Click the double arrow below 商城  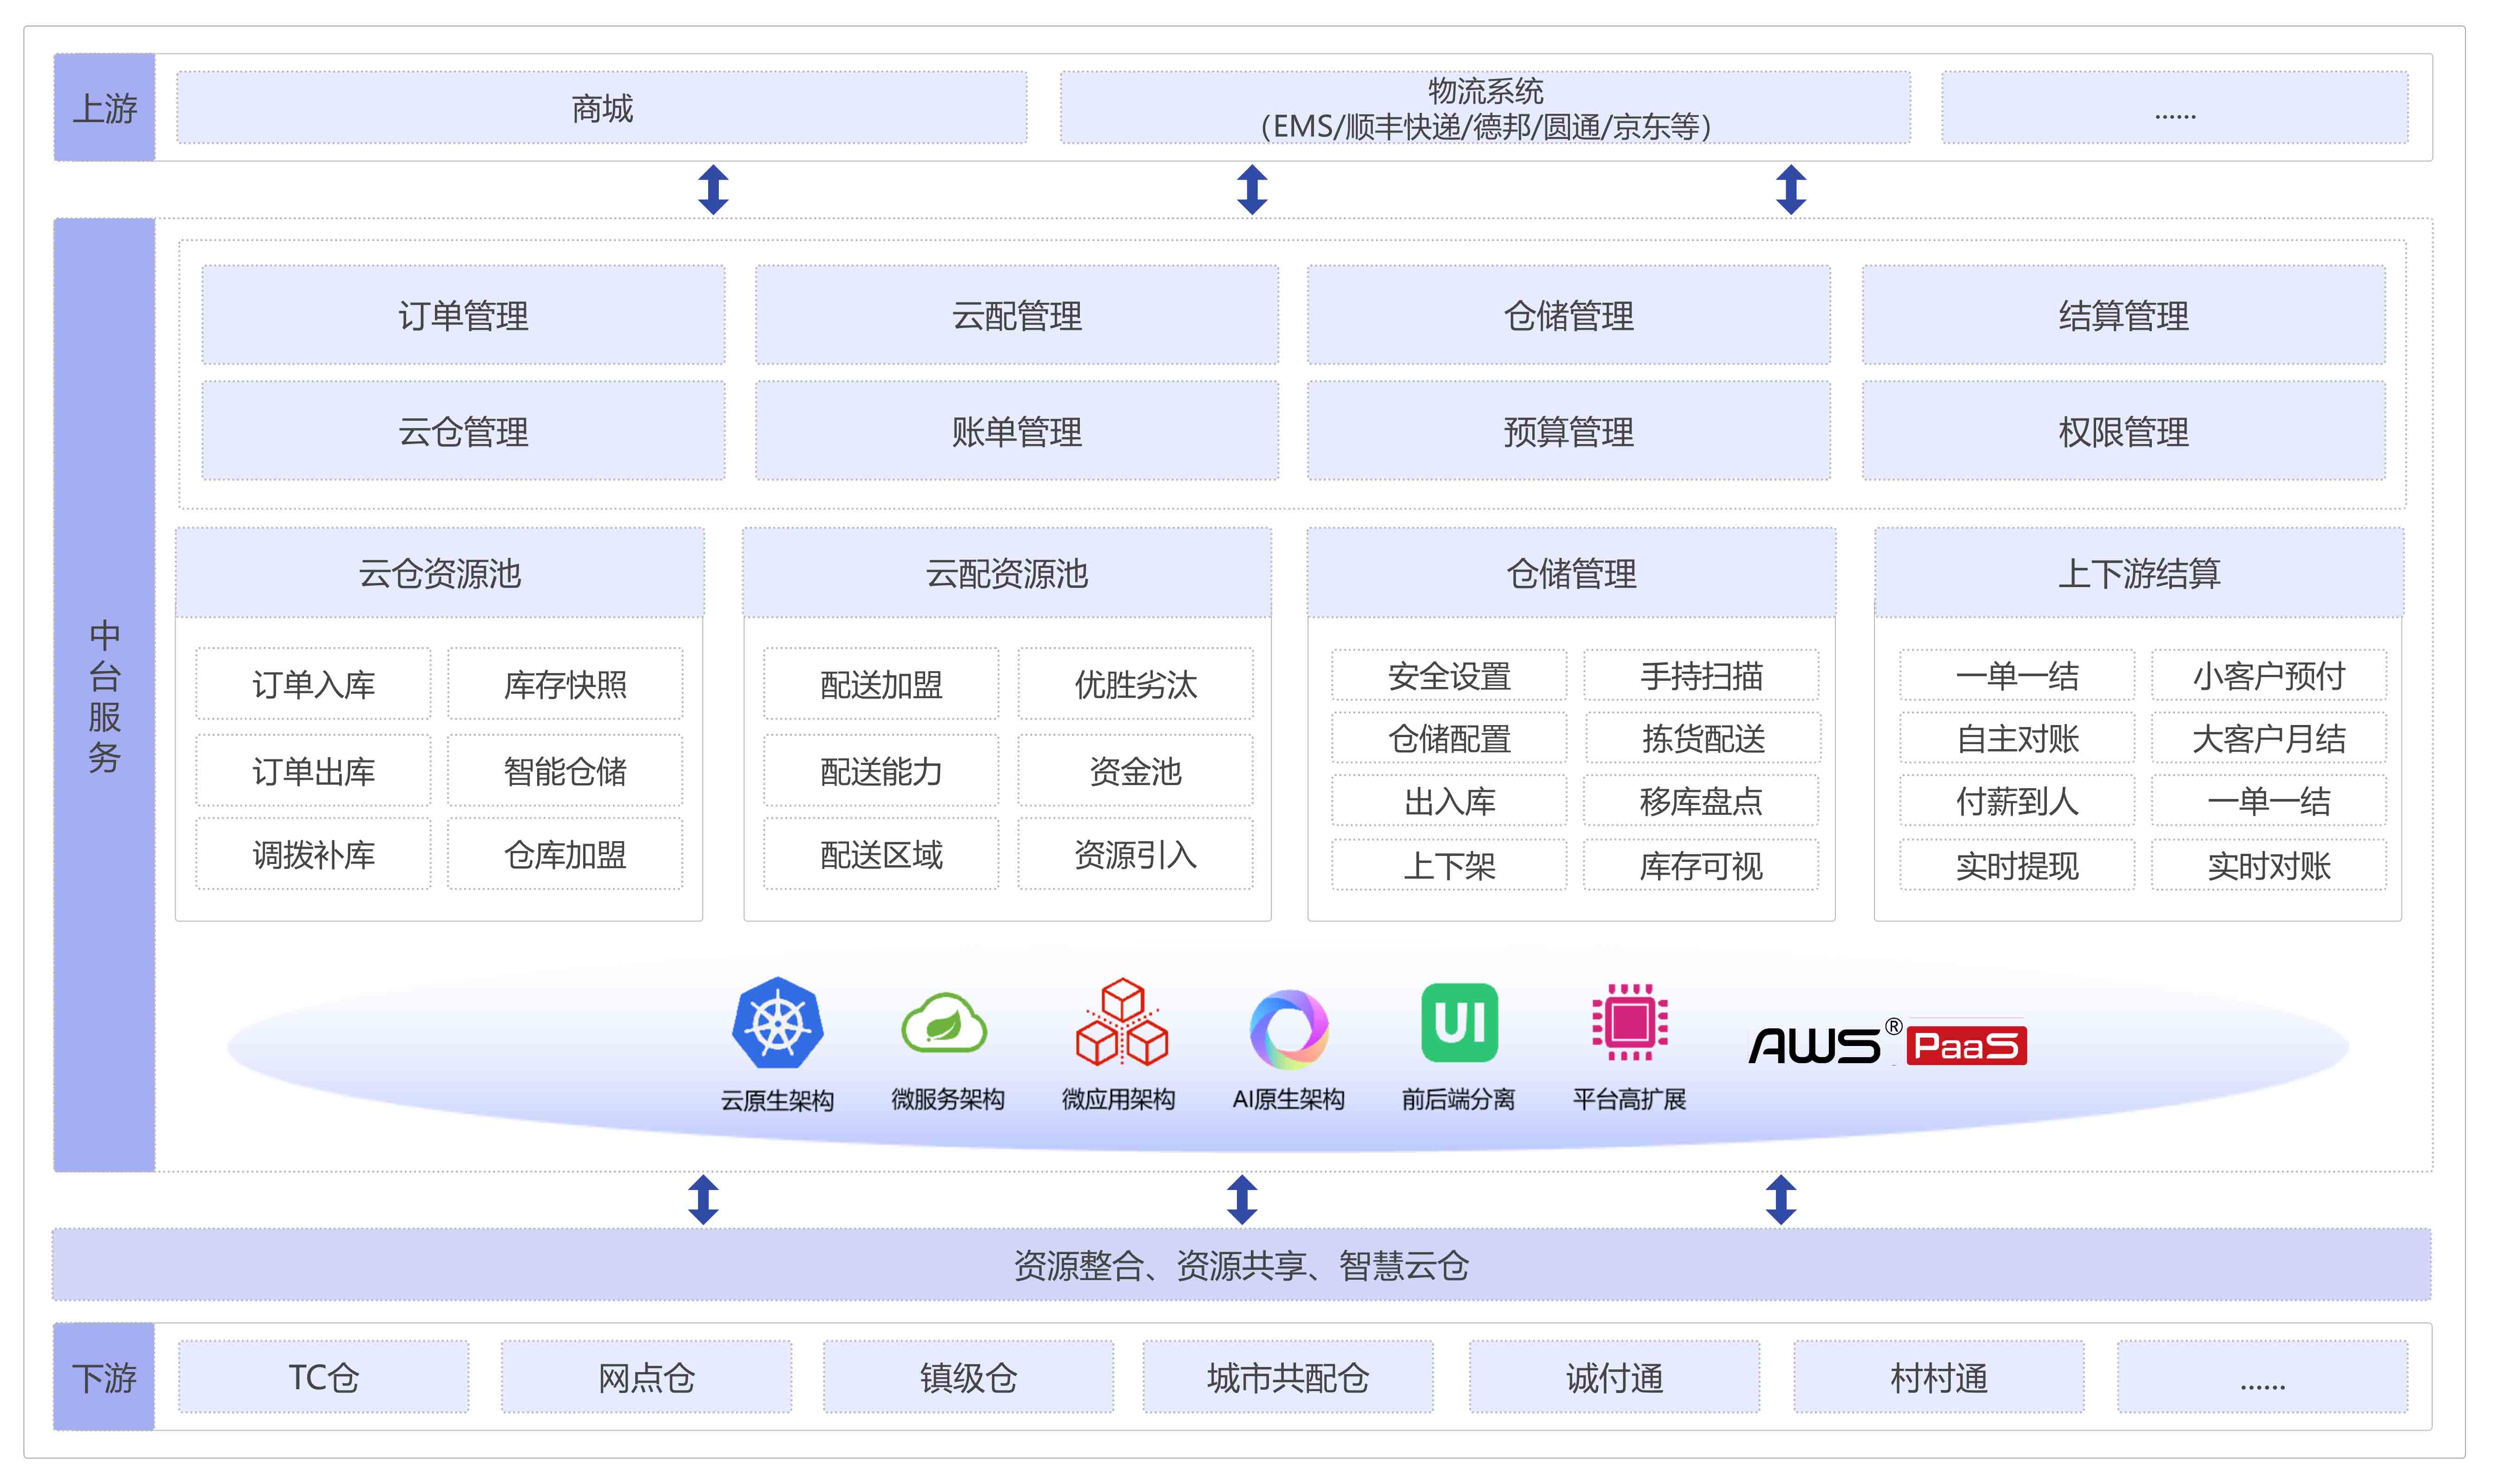(712, 189)
